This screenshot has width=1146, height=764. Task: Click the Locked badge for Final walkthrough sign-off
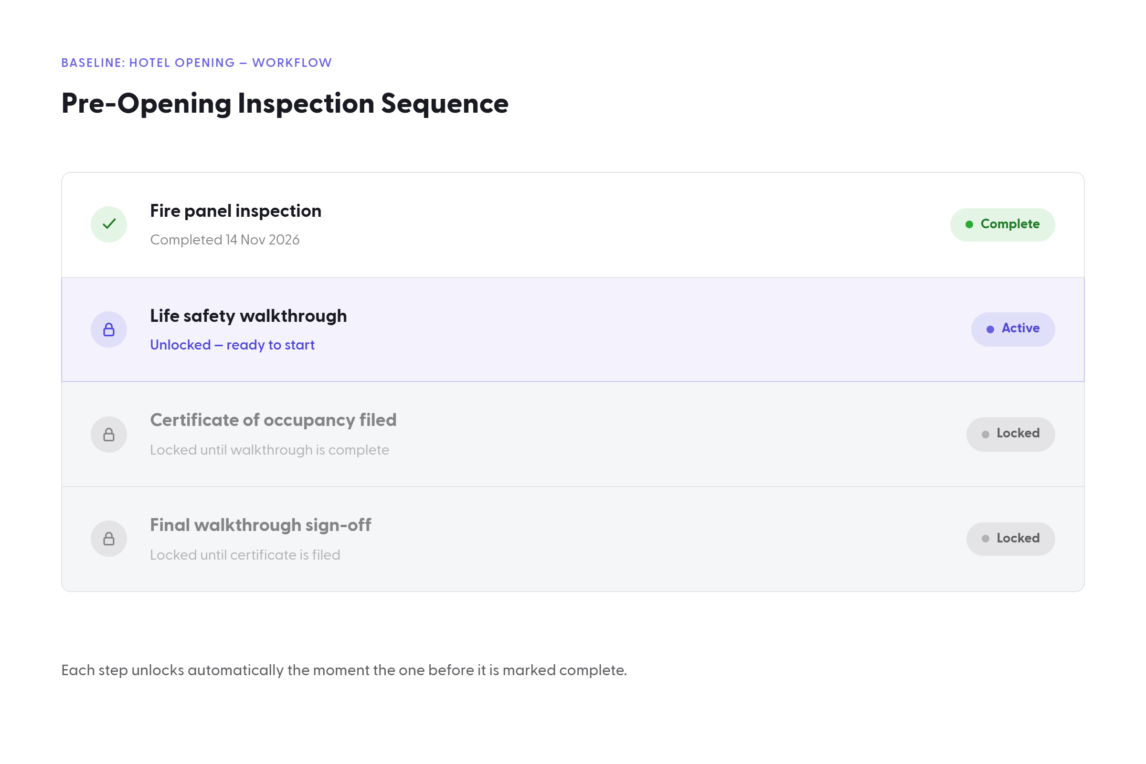[x=1010, y=539]
